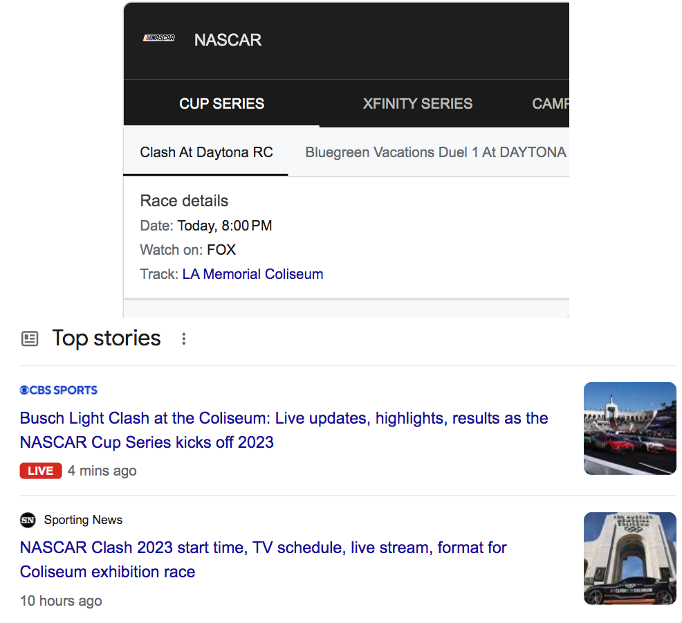Open the Bluegreen Vacations Duel 1 tab
This screenshot has height=623, width=682.
pyautogui.click(x=436, y=152)
